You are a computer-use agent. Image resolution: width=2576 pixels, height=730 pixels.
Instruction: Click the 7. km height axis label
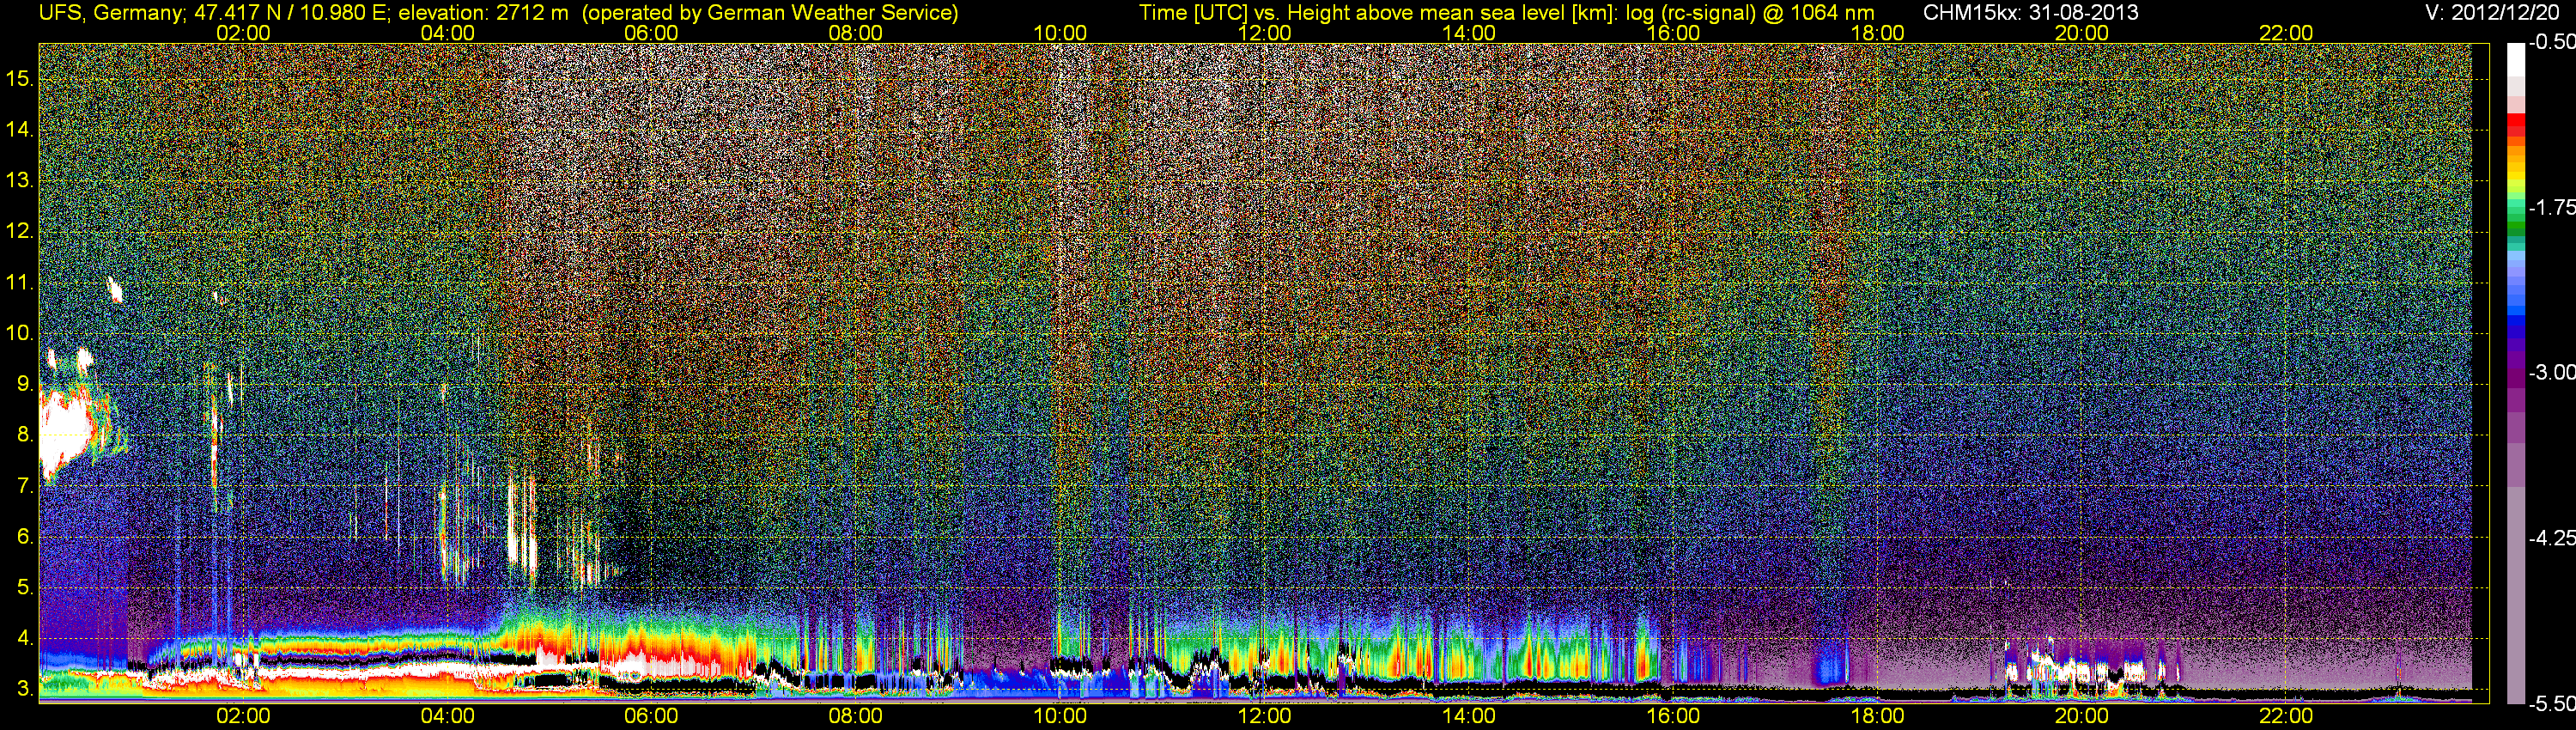24,485
